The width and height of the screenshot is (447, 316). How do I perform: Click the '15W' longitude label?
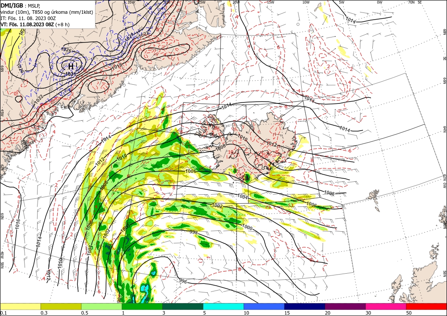pos(271,2)
